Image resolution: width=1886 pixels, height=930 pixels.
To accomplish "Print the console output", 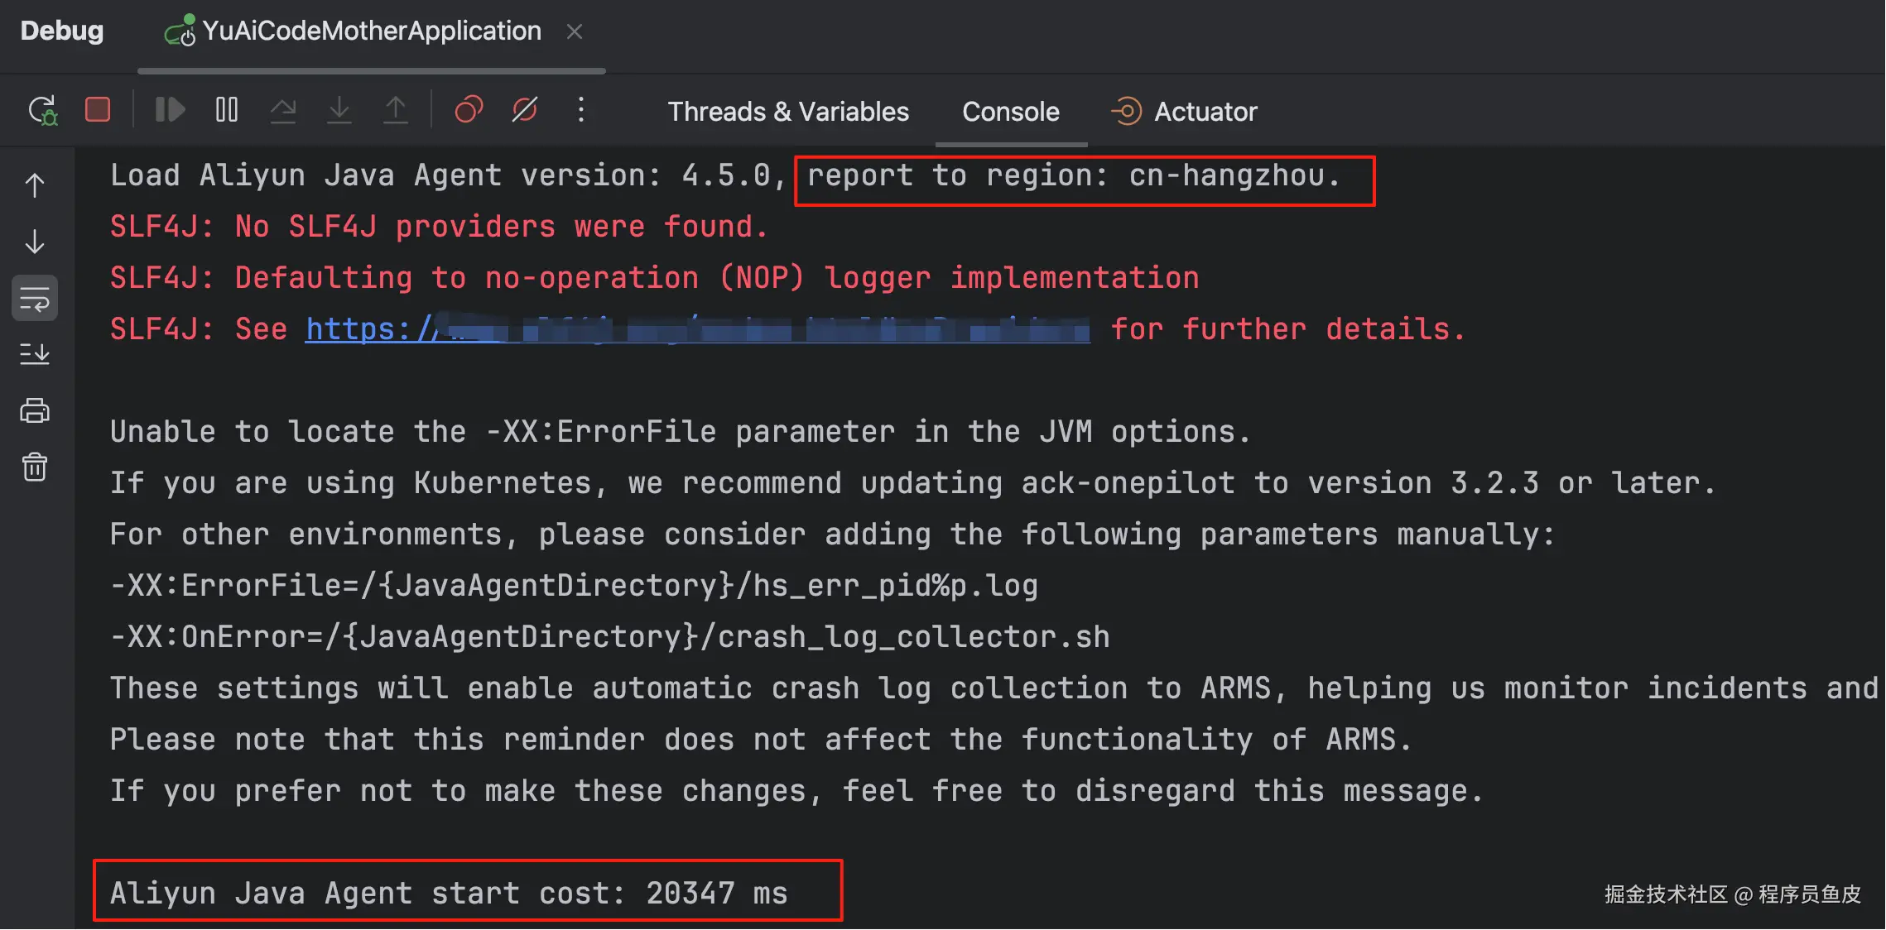I will click(x=35, y=411).
